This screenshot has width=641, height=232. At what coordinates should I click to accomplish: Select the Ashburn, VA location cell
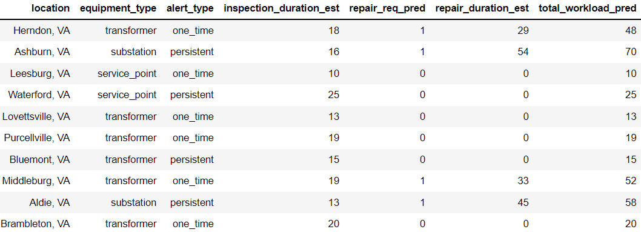42,52
